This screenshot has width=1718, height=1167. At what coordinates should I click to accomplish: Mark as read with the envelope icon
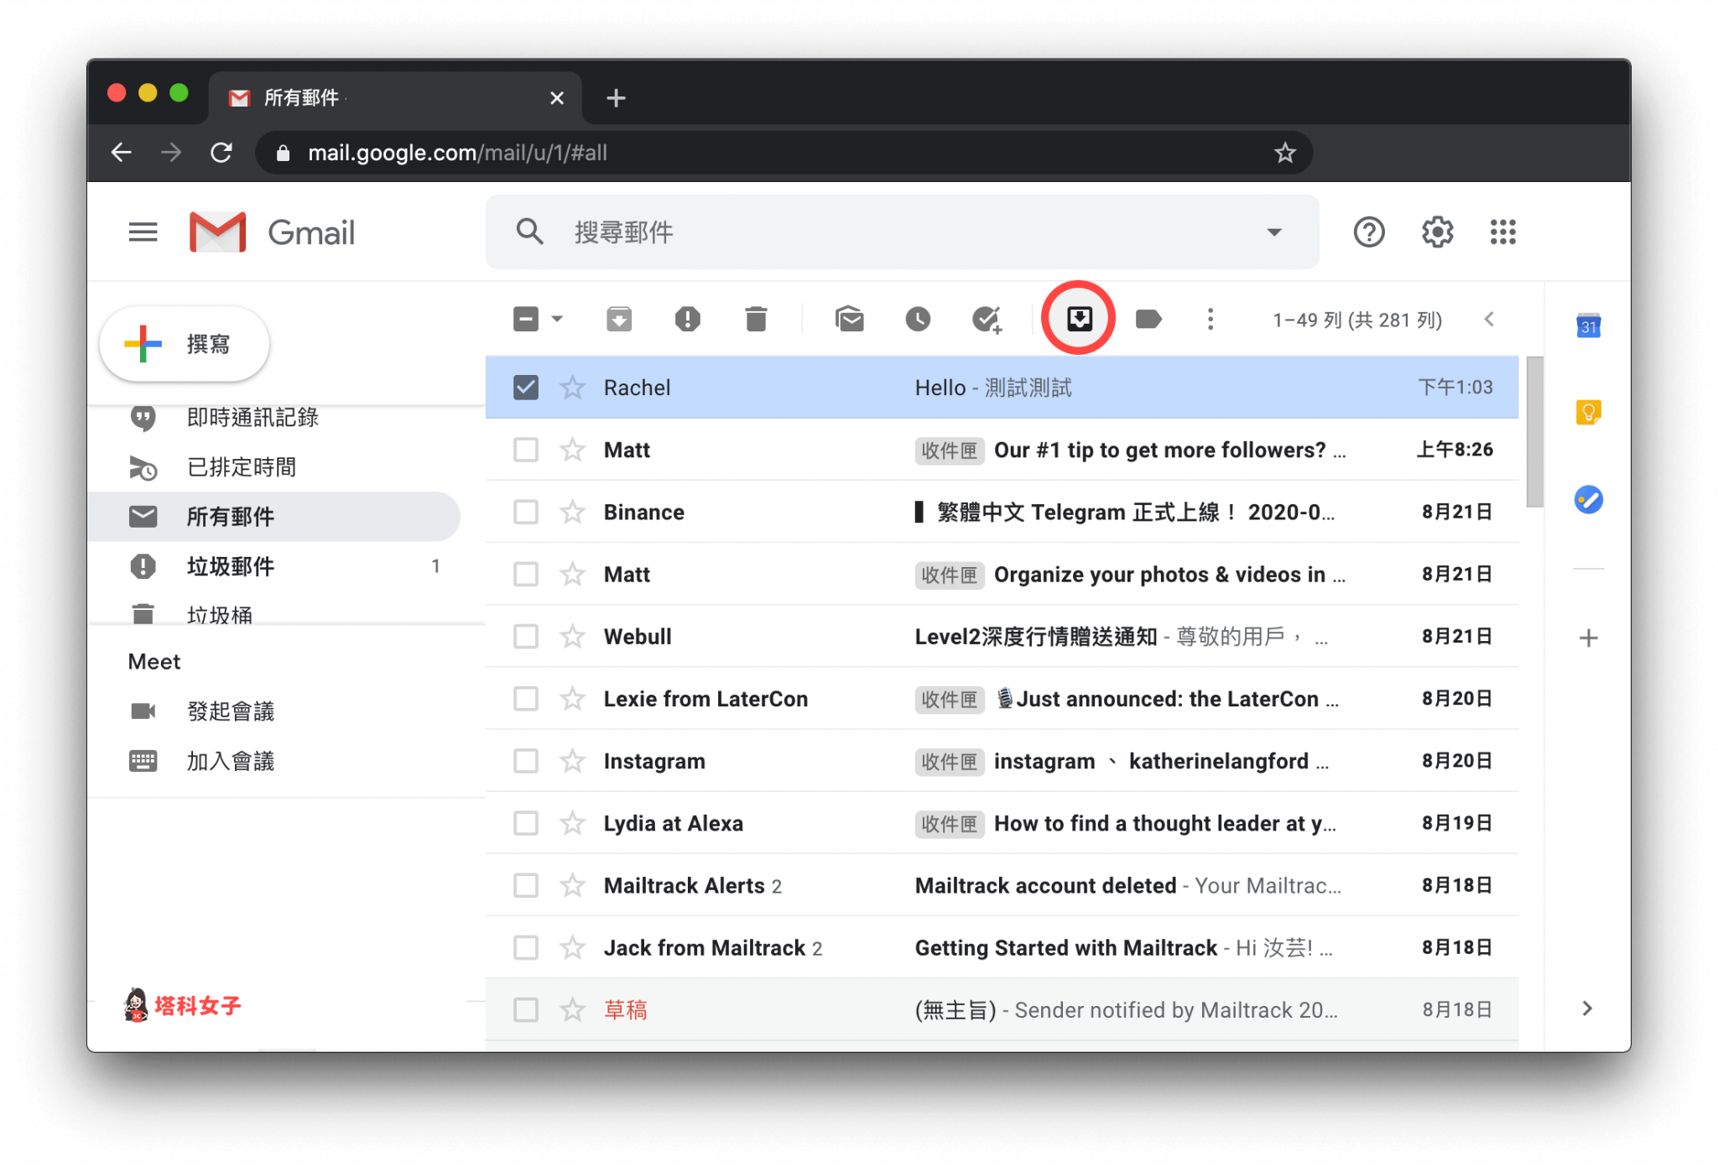pos(850,319)
